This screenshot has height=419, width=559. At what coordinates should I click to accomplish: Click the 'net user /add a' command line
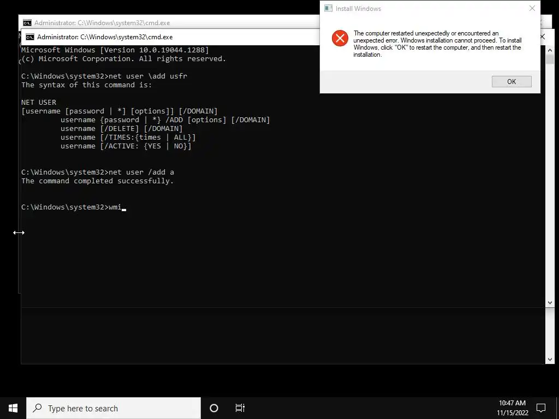tap(98, 172)
